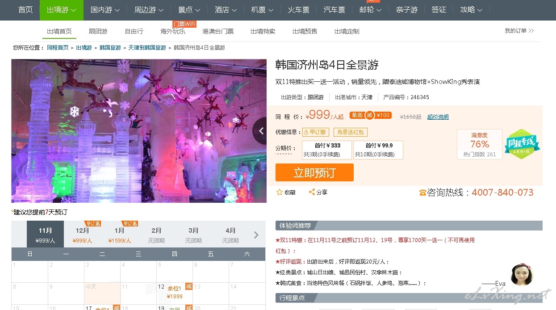Pick the November 12 date priced ¥1899

175,293
